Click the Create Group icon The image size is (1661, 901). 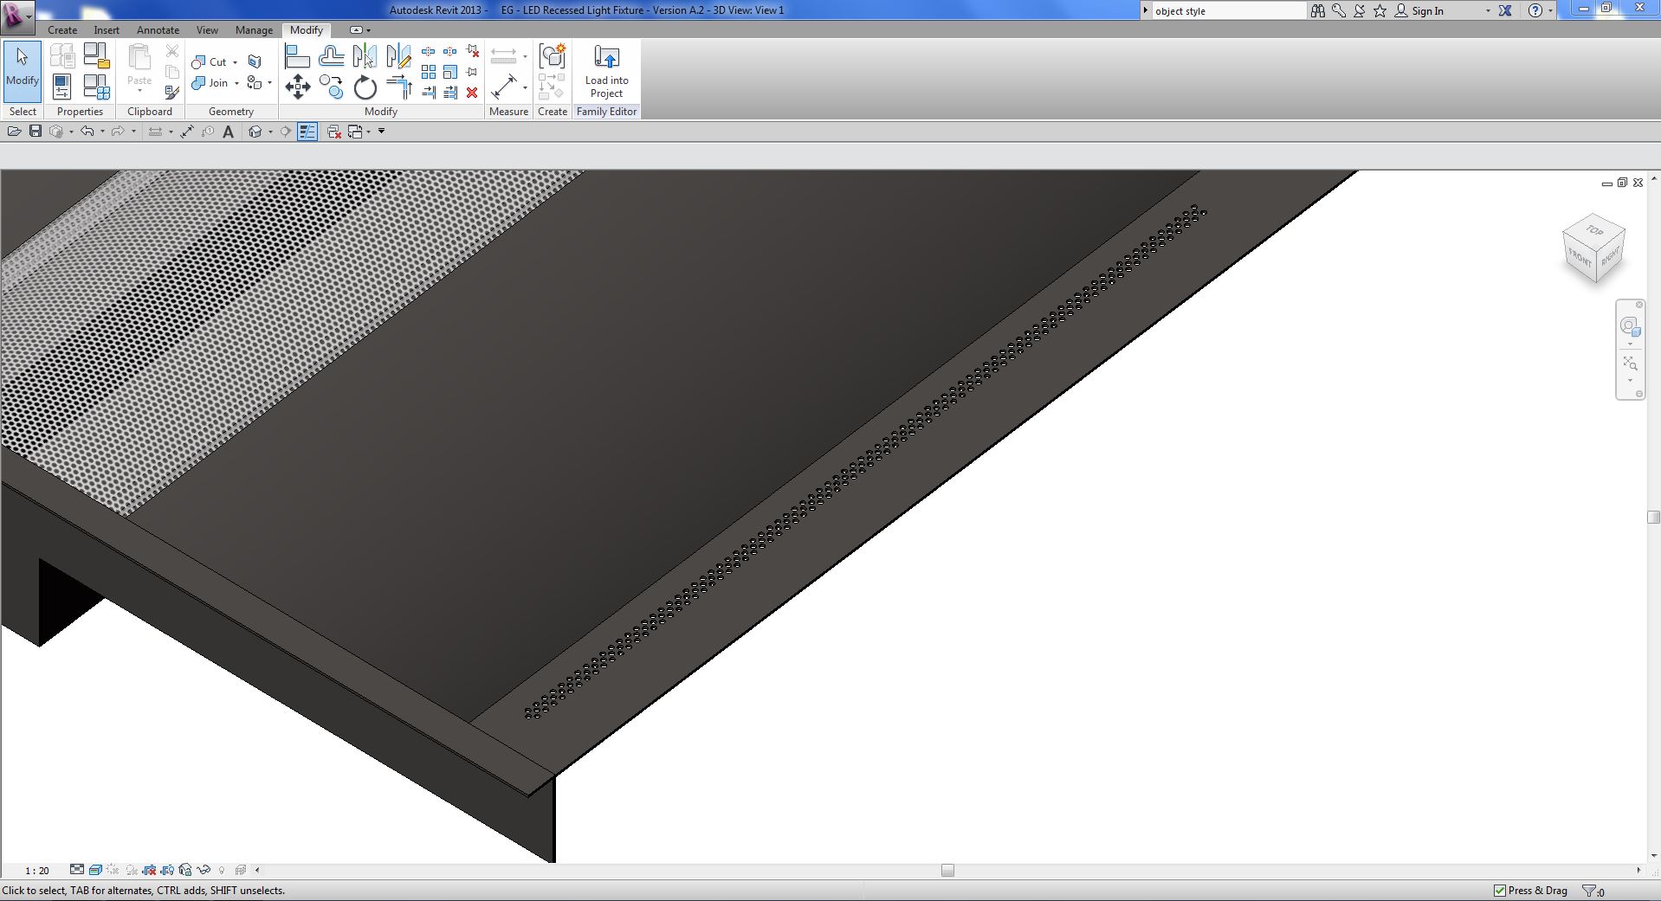[x=553, y=57]
